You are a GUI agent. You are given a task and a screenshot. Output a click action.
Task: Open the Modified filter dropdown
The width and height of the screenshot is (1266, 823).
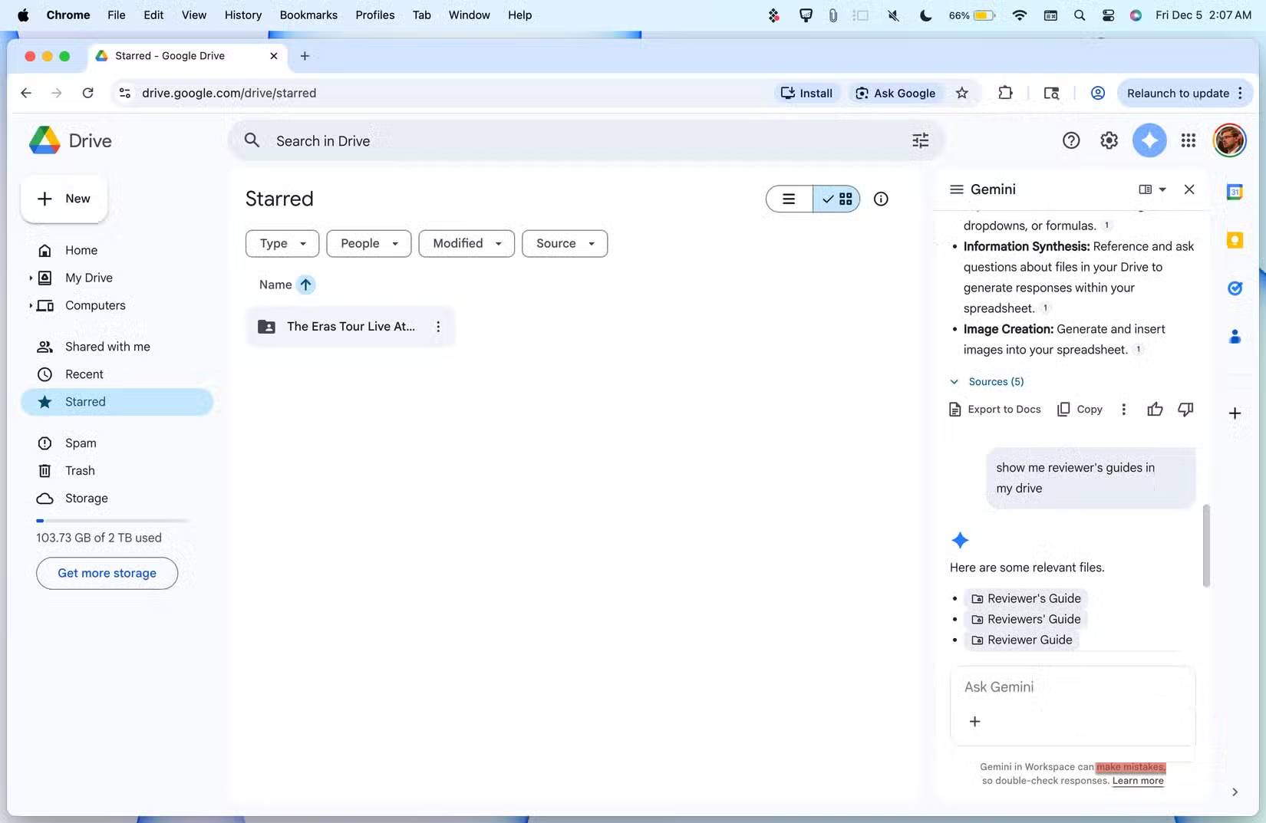[467, 244]
